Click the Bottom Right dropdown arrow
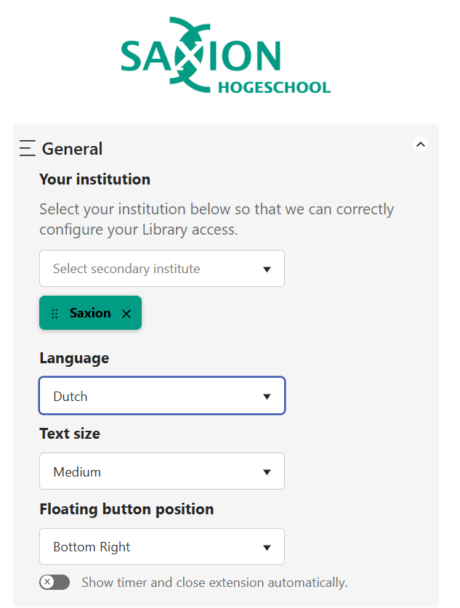The height and width of the screenshot is (608, 460). pos(267,548)
